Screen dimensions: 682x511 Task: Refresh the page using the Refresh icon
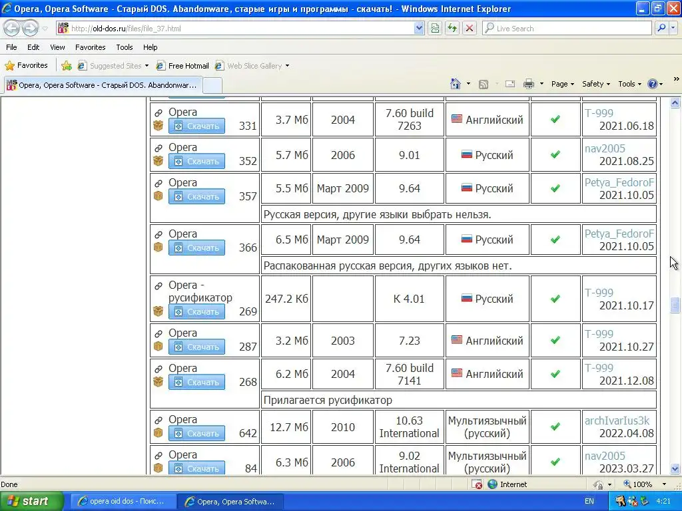[x=452, y=28]
